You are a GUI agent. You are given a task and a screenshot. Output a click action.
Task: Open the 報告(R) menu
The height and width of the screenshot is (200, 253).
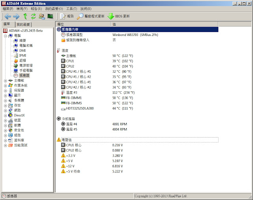pyautogui.click(x=36, y=9)
